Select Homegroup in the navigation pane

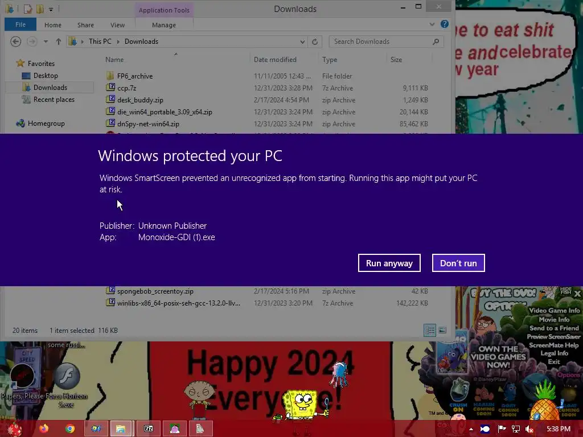click(x=46, y=123)
